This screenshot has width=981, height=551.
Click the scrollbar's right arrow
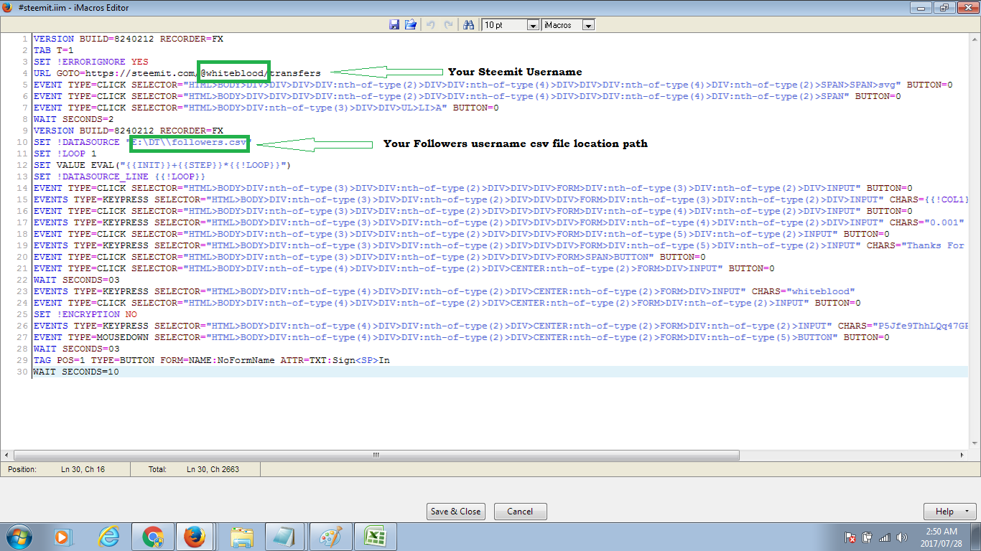[963, 455]
